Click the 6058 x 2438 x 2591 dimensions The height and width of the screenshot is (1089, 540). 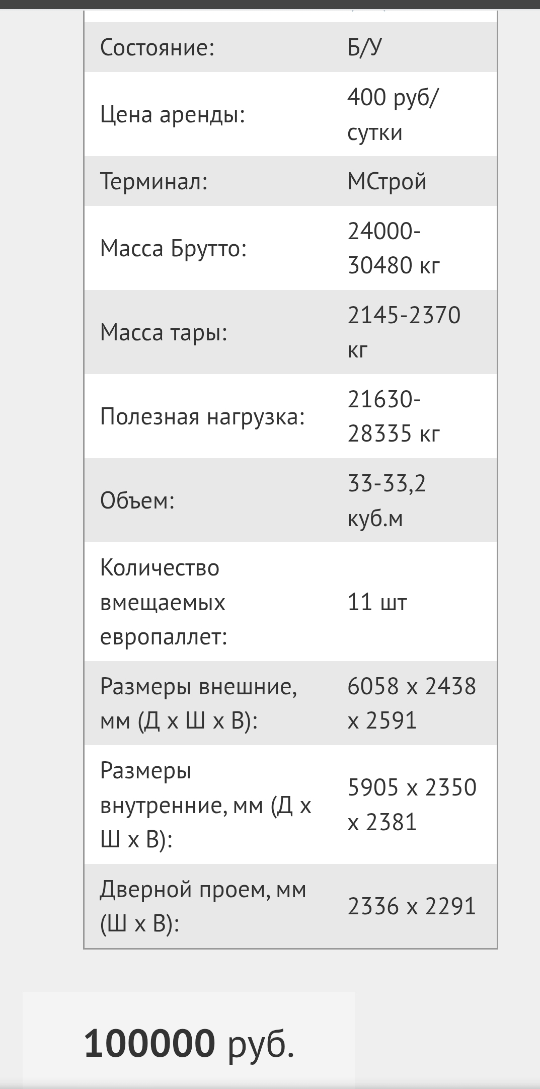click(412, 703)
